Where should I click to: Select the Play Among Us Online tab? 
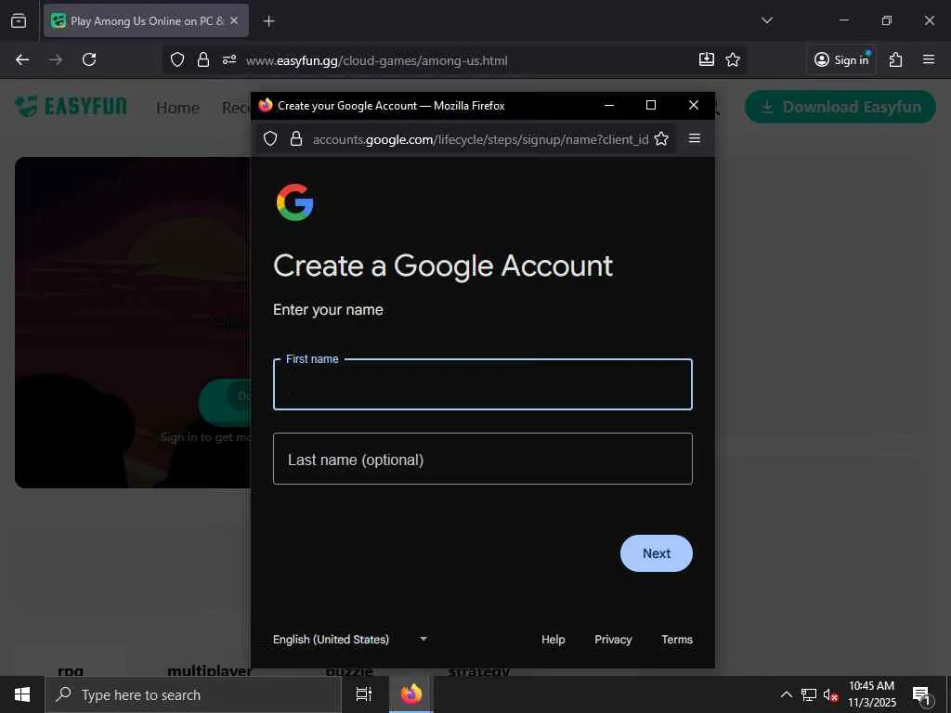tap(146, 20)
